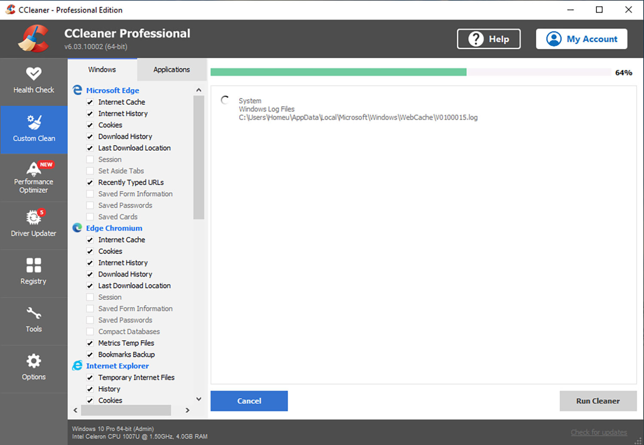The height and width of the screenshot is (445, 644).
Task: Click the CCleaner title bar icon
Action: (10, 9)
